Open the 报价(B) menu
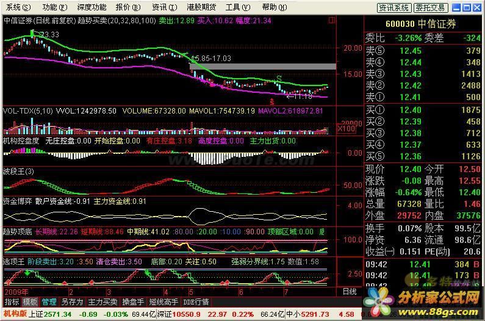The image size is (485, 321). (x=128, y=7)
